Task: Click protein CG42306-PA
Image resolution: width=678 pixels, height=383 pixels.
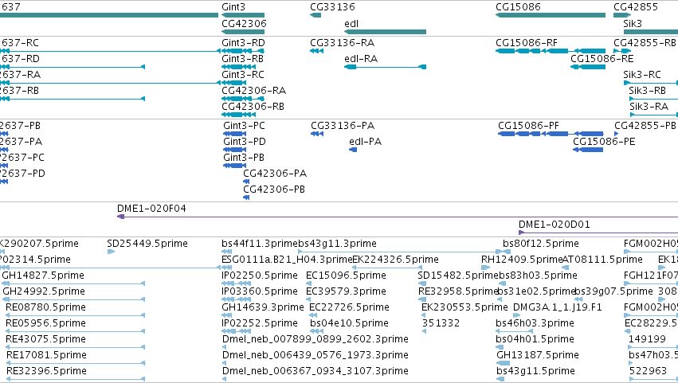Action: point(275,174)
